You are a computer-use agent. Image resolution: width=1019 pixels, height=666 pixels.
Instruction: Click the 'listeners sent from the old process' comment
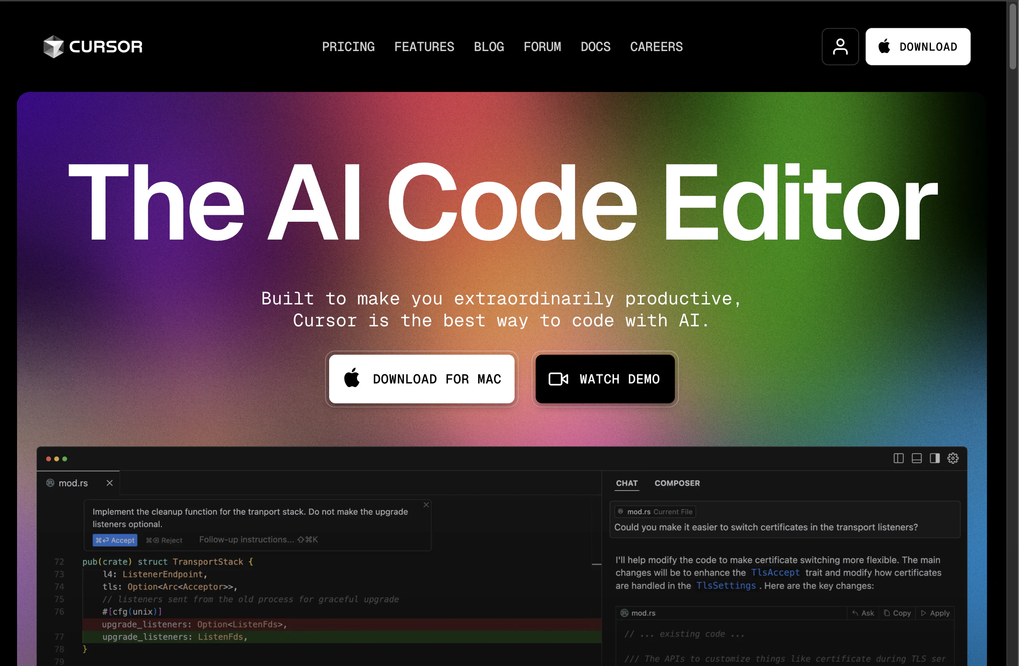[250, 599]
